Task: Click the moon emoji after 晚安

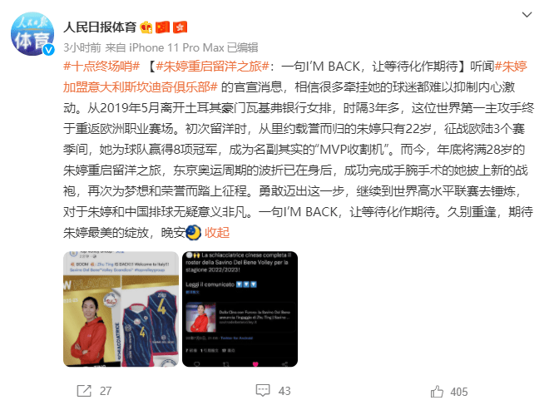Action: [194, 232]
